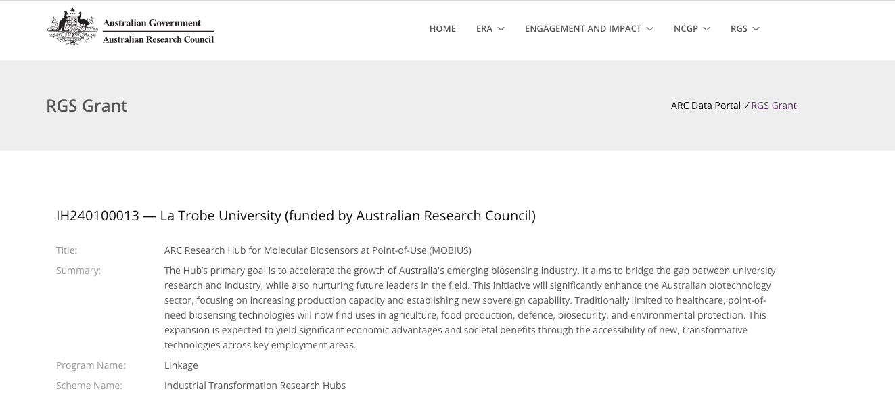Click the Australian Research Council logo text
895x397 pixels.
(x=158, y=39)
